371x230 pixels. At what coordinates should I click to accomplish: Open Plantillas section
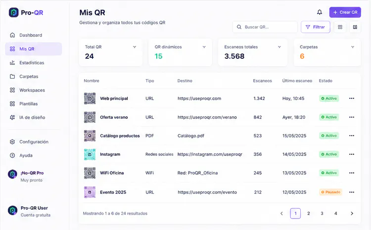(33, 104)
